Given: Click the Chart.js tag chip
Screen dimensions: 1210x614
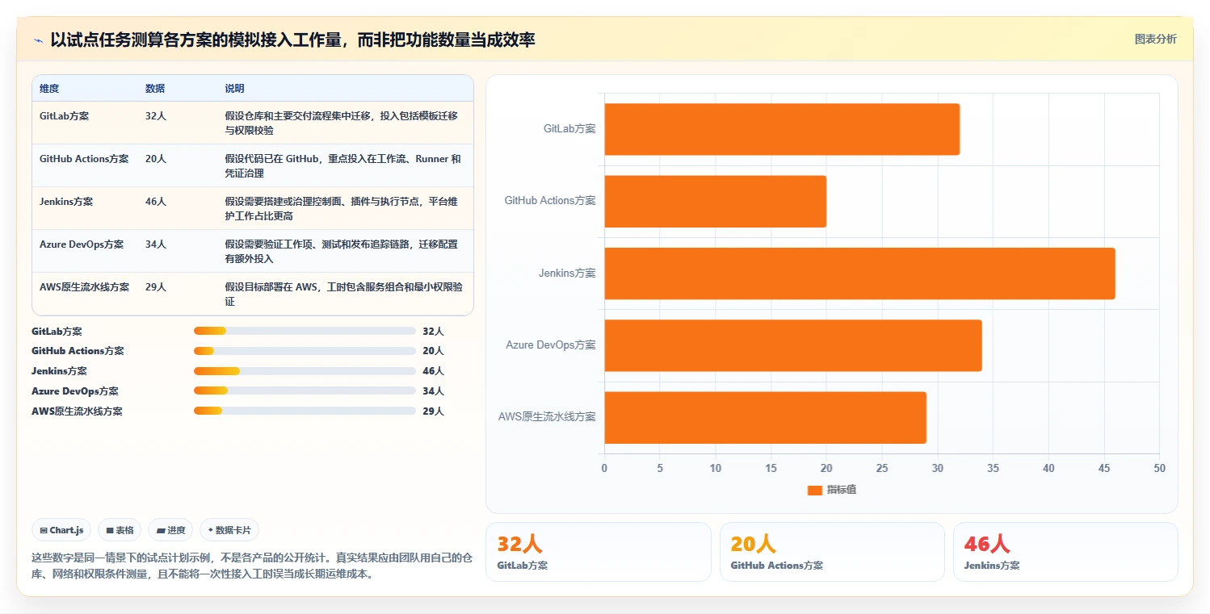Looking at the screenshot, I should point(62,530).
